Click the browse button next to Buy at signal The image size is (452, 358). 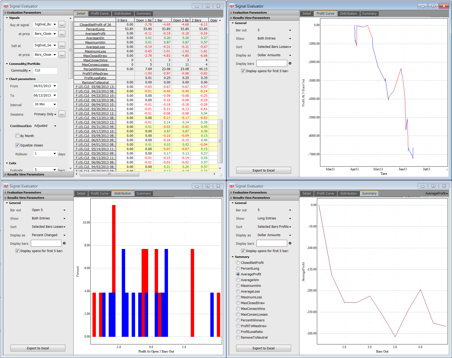click(x=62, y=25)
